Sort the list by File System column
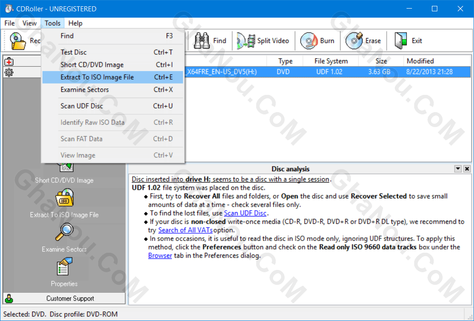Screen dimensions: 474x321 click(x=330, y=61)
